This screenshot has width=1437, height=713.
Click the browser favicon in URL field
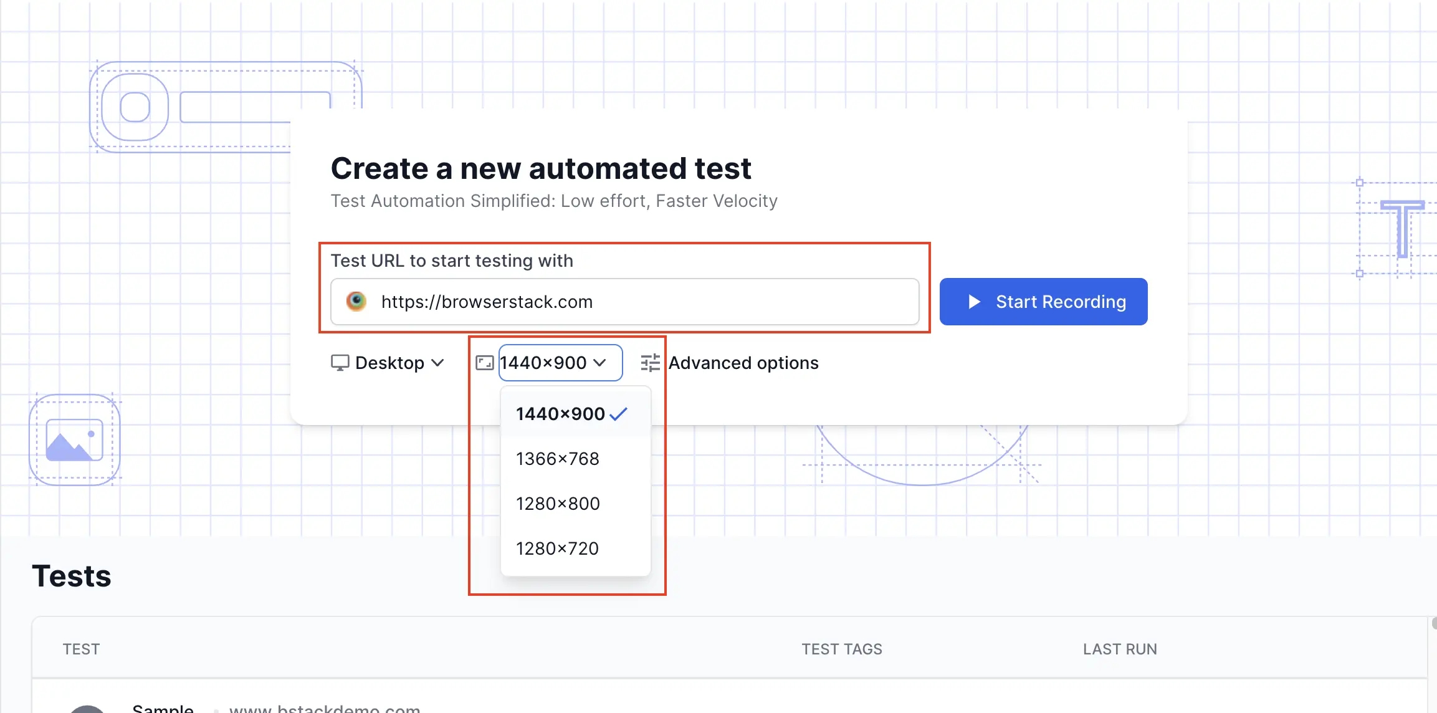(x=356, y=302)
